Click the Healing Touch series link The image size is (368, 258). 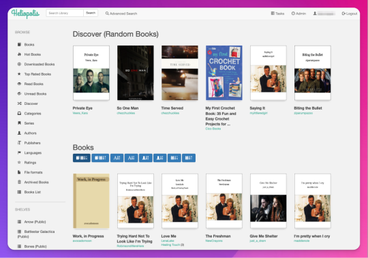(170, 245)
